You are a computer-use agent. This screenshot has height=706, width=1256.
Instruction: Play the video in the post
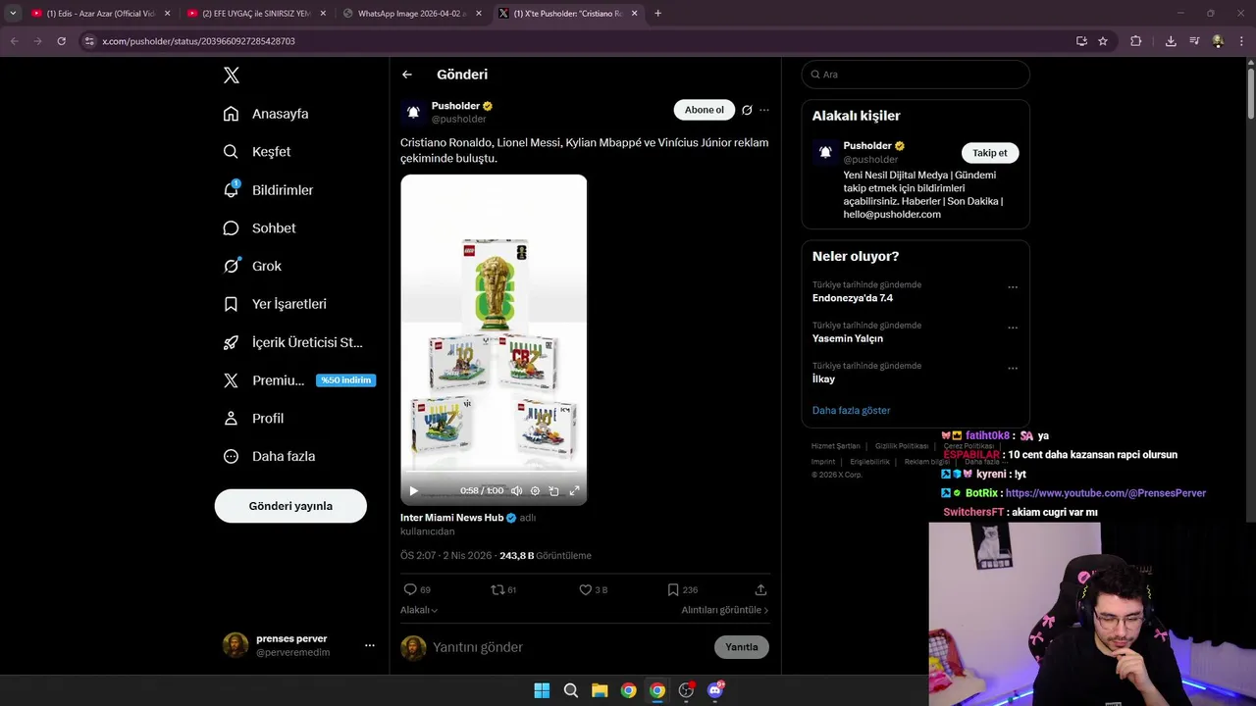point(413,490)
